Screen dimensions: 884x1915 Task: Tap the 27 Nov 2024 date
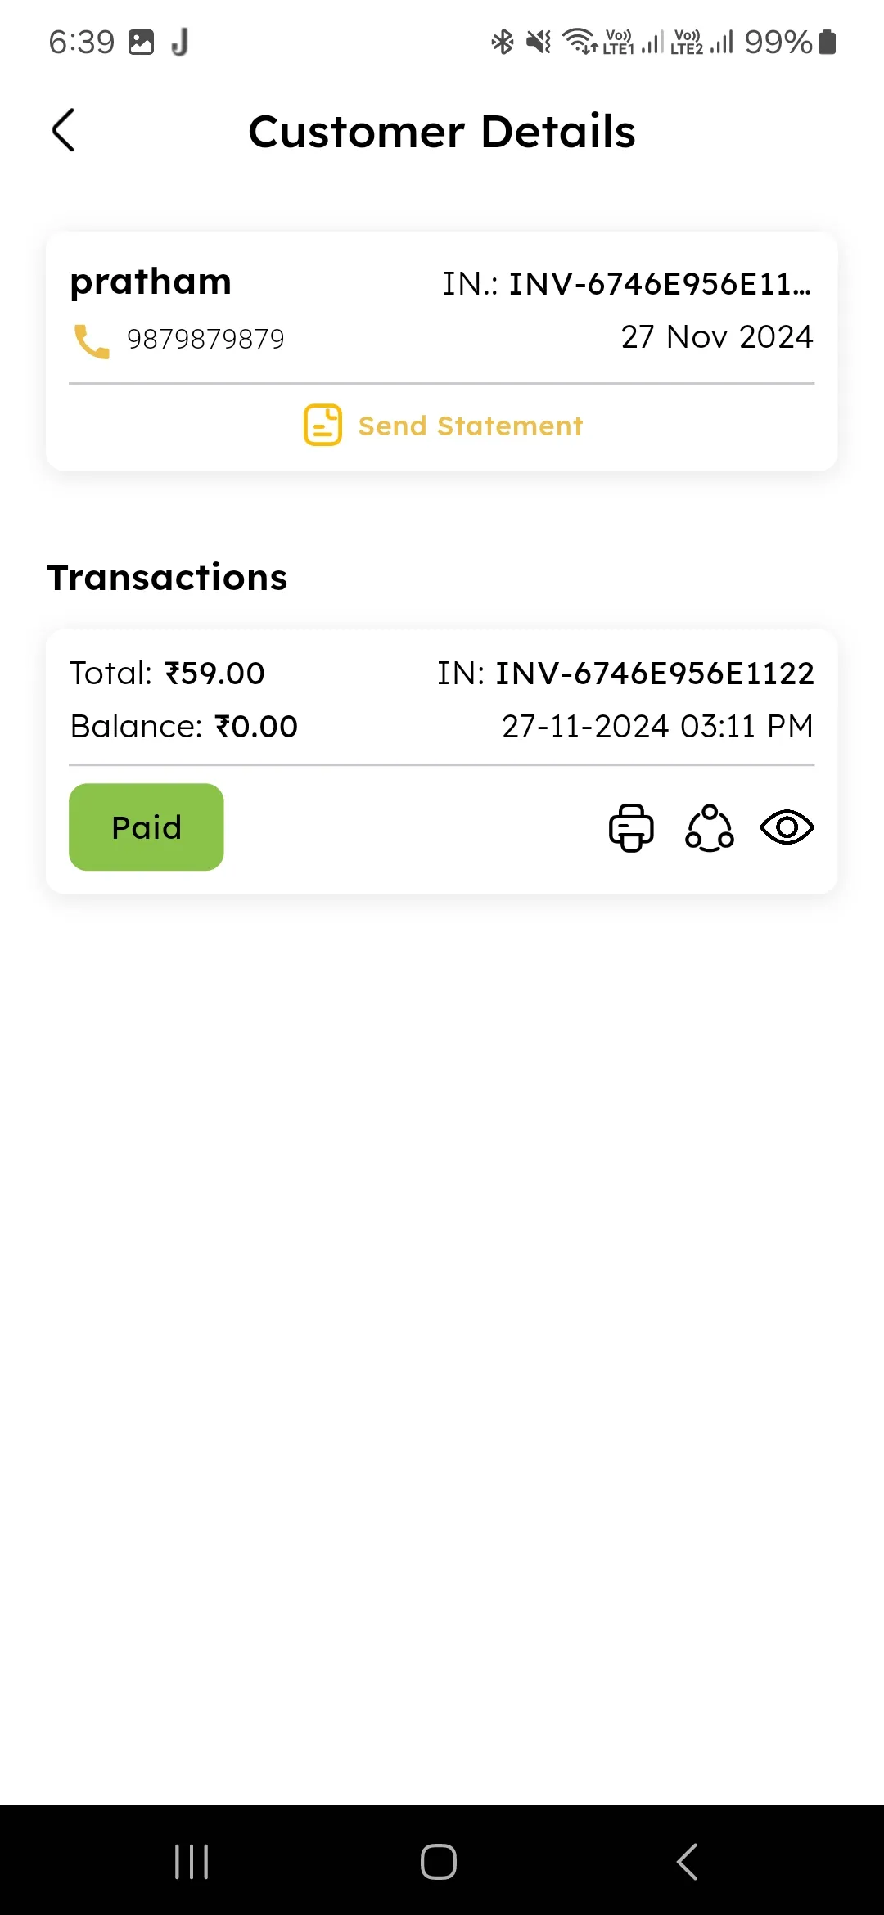coord(717,336)
